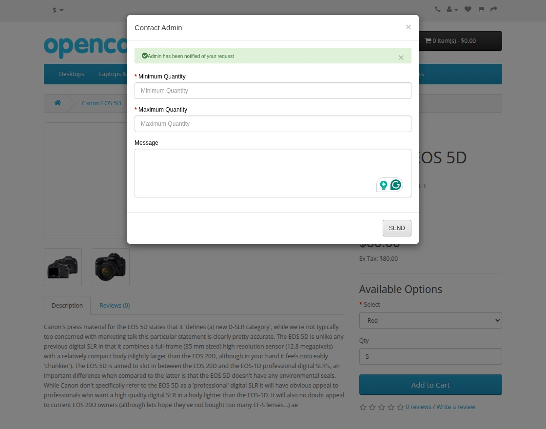Send the Contact Admin request
The width and height of the screenshot is (546, 429).
point(397,228)
